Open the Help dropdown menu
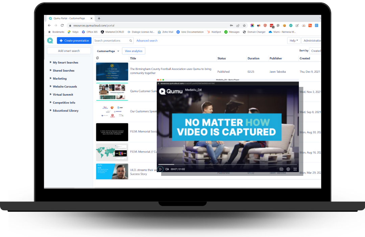The image size is (365, 237). pos(294,41)
